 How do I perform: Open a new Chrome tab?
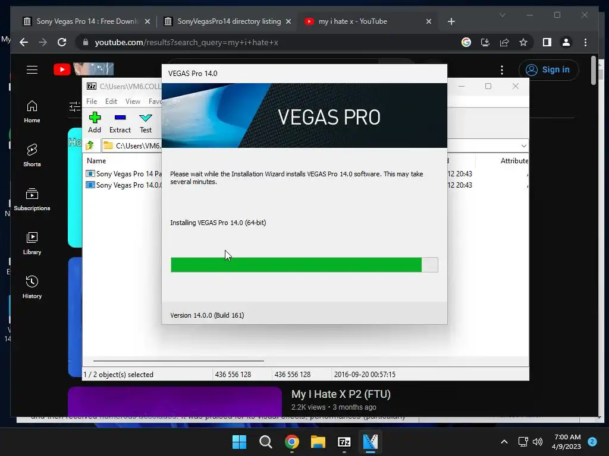tap(451, 22)
